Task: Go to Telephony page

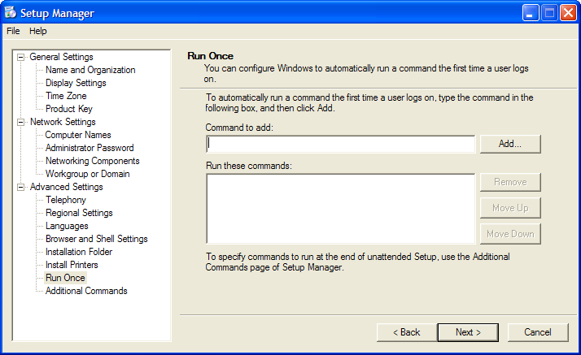Action: tap(66, 200)
